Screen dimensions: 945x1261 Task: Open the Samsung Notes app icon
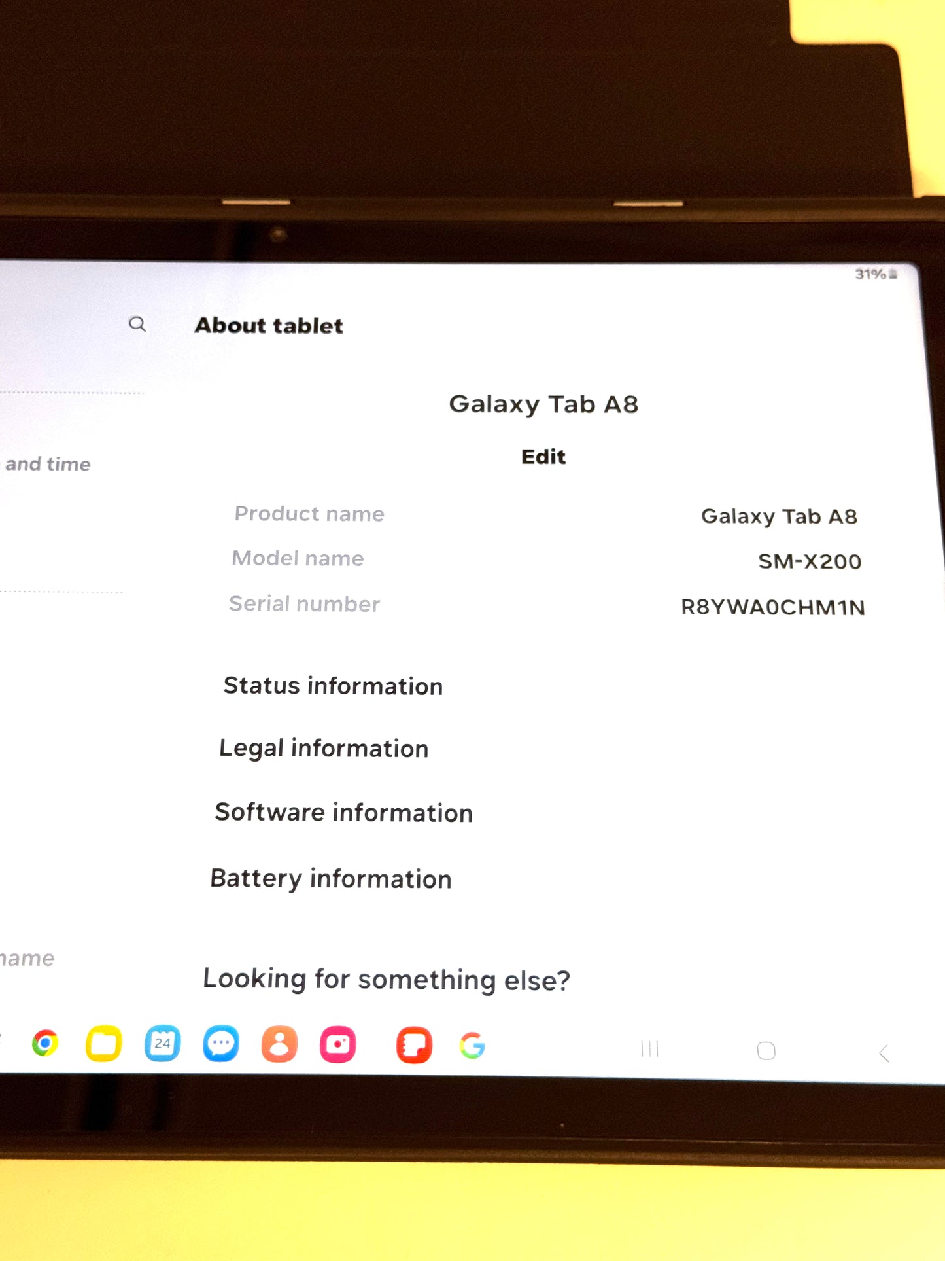pyautogui.click(x=414, y=1045)
